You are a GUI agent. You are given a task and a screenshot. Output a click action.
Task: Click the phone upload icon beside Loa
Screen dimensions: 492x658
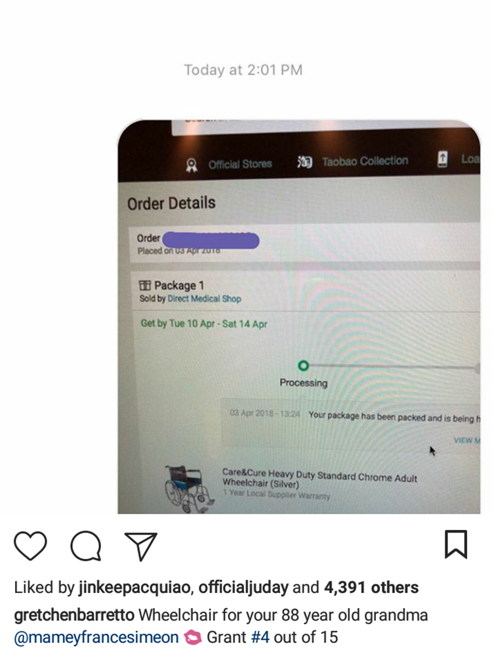pos(442,159)
